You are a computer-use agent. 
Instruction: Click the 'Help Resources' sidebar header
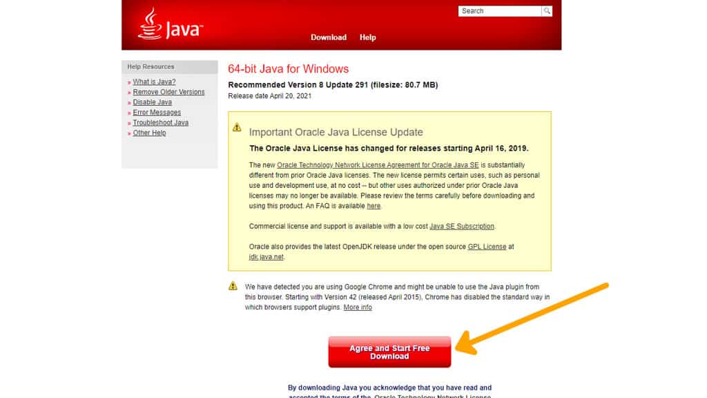coord(170,67)
